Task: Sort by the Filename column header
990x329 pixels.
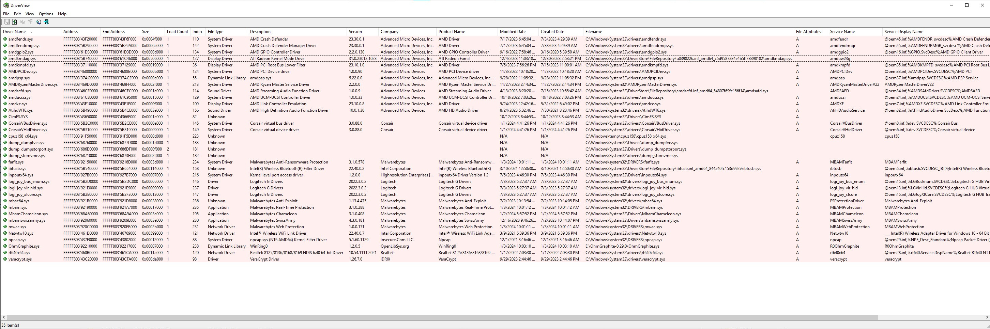Action: pos(688,32)
